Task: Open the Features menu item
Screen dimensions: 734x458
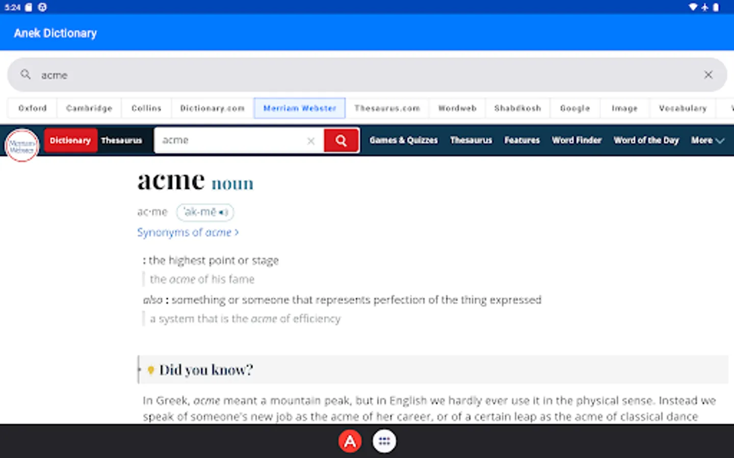Action: (522, 140)
